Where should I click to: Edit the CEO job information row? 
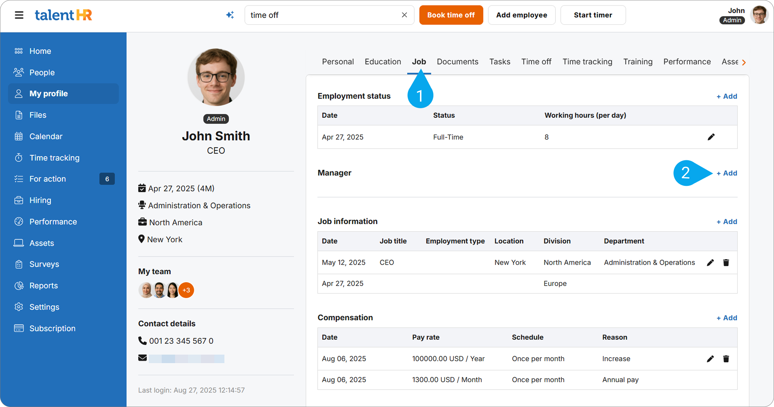[710, 263]
